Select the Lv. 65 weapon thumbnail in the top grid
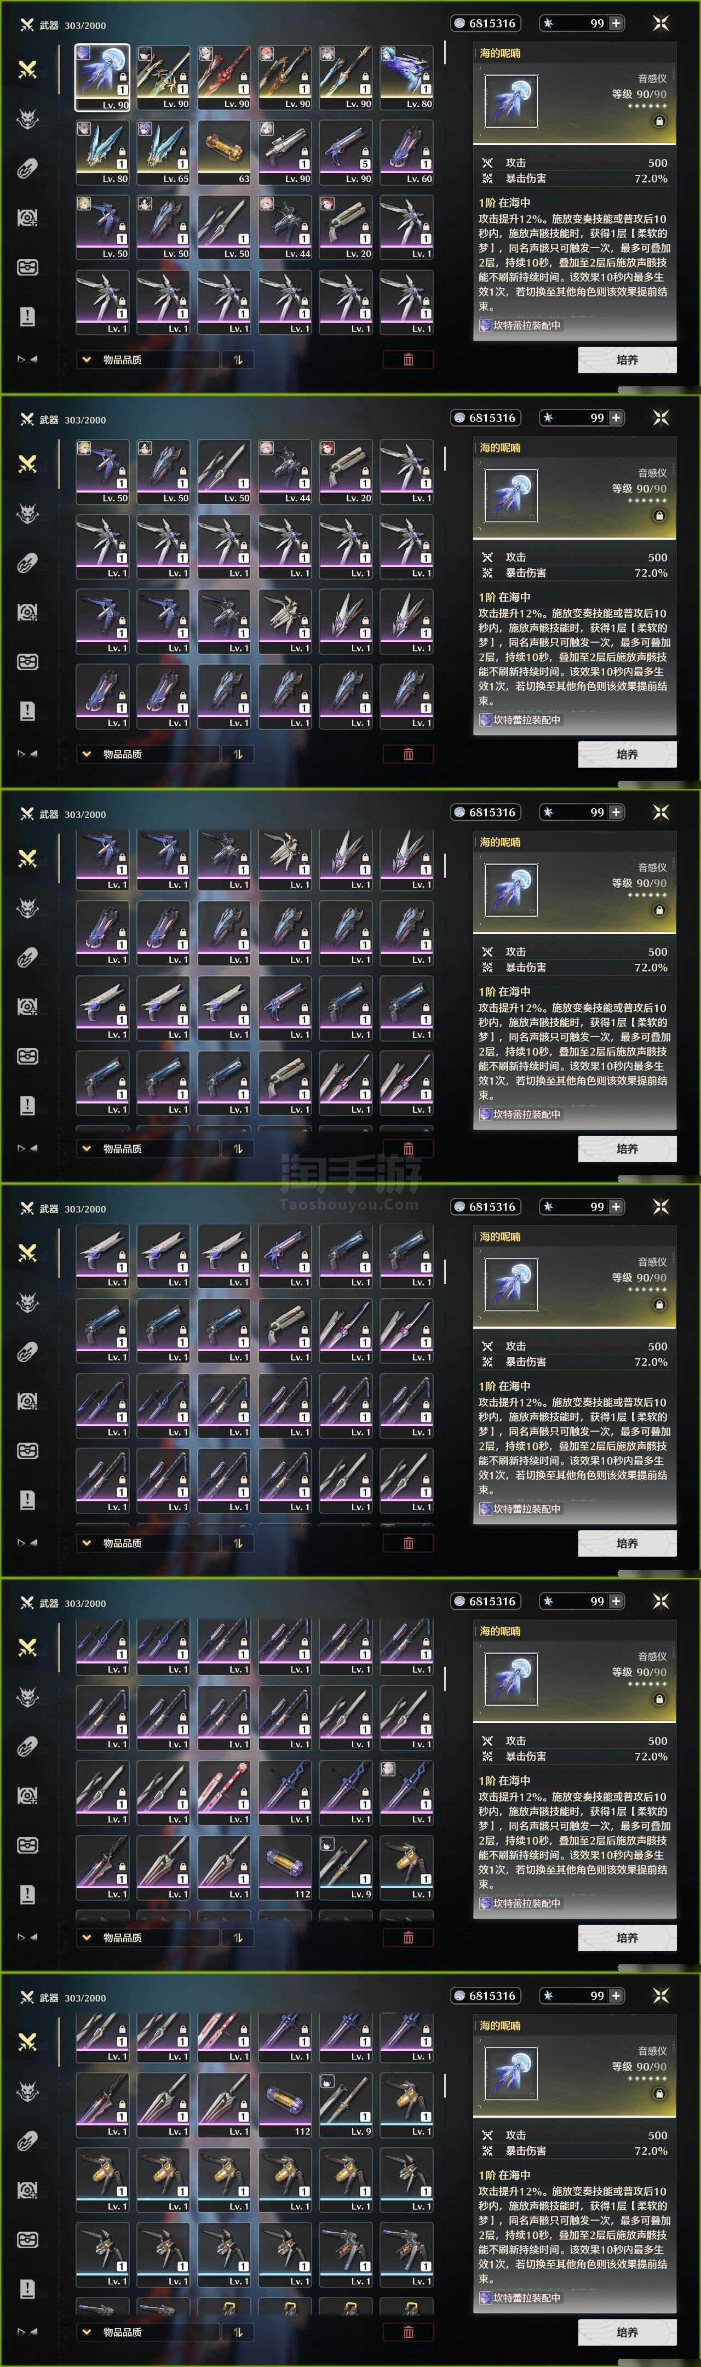Image resolution: width=701 pixels, height=2367 pixels. (x=164, y=152)
